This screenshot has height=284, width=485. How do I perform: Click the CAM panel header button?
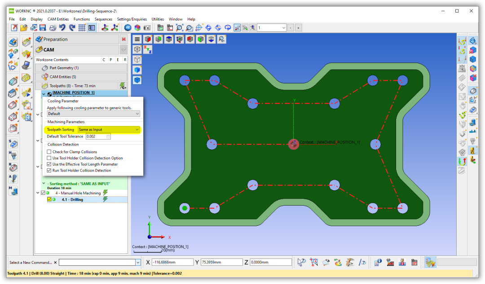[x=77, y=50]
